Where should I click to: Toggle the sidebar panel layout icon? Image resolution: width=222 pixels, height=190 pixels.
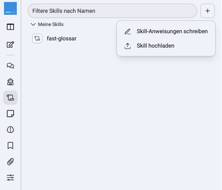[x=10, y=27]
